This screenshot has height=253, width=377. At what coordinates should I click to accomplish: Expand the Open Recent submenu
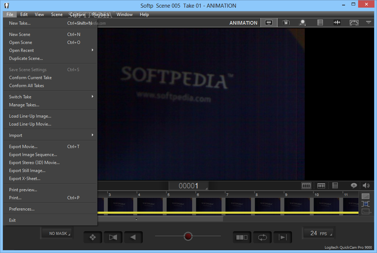point(50,50)
